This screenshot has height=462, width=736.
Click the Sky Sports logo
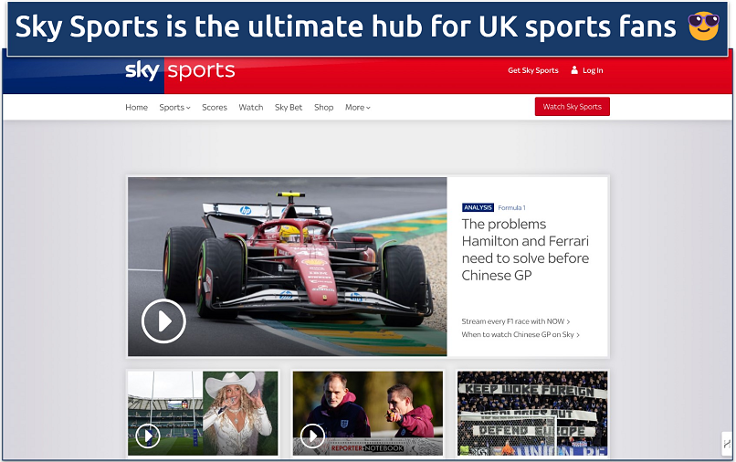[x=180, y=71]
